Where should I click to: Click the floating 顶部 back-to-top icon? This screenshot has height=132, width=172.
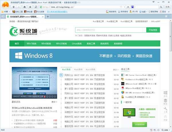click(165, 118)
